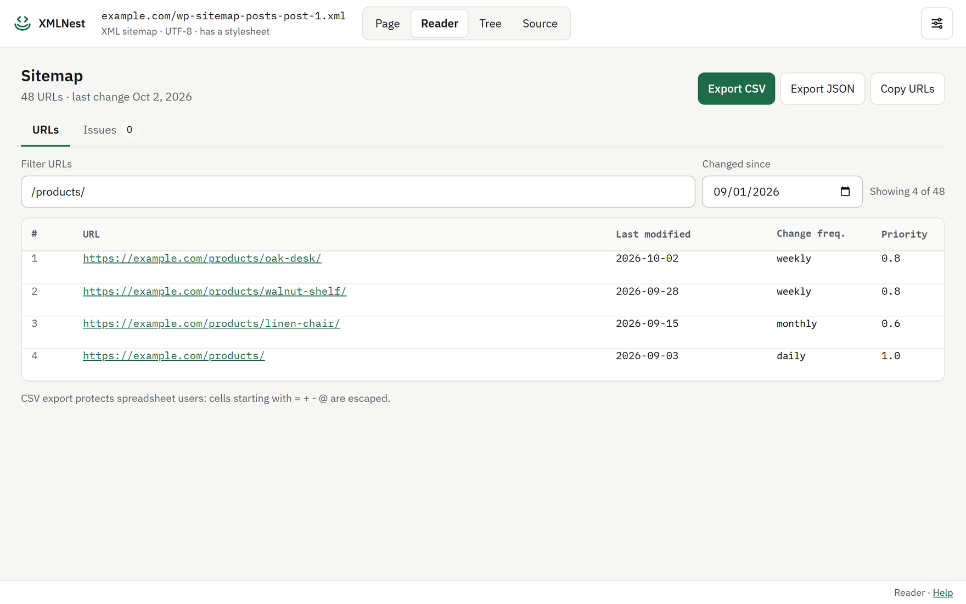This screenshot has height=604, width=966.
Task: Open the Help link in footer
Action: 942,593
